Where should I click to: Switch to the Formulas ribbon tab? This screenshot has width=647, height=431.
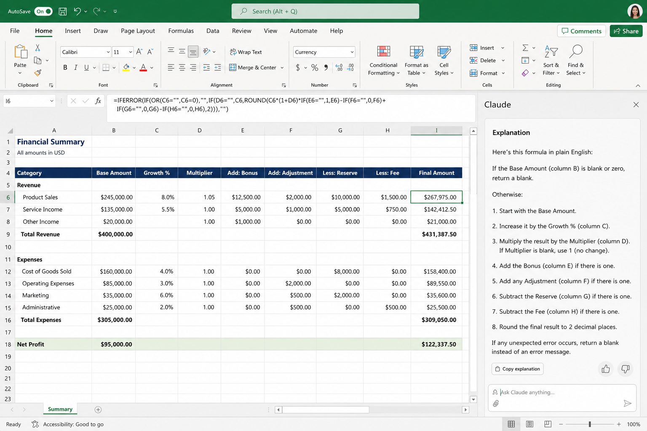pos(181,31)
